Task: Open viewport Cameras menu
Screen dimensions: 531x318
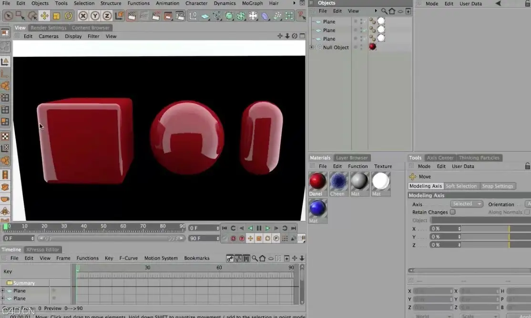Action: click(x=49, y=36)
